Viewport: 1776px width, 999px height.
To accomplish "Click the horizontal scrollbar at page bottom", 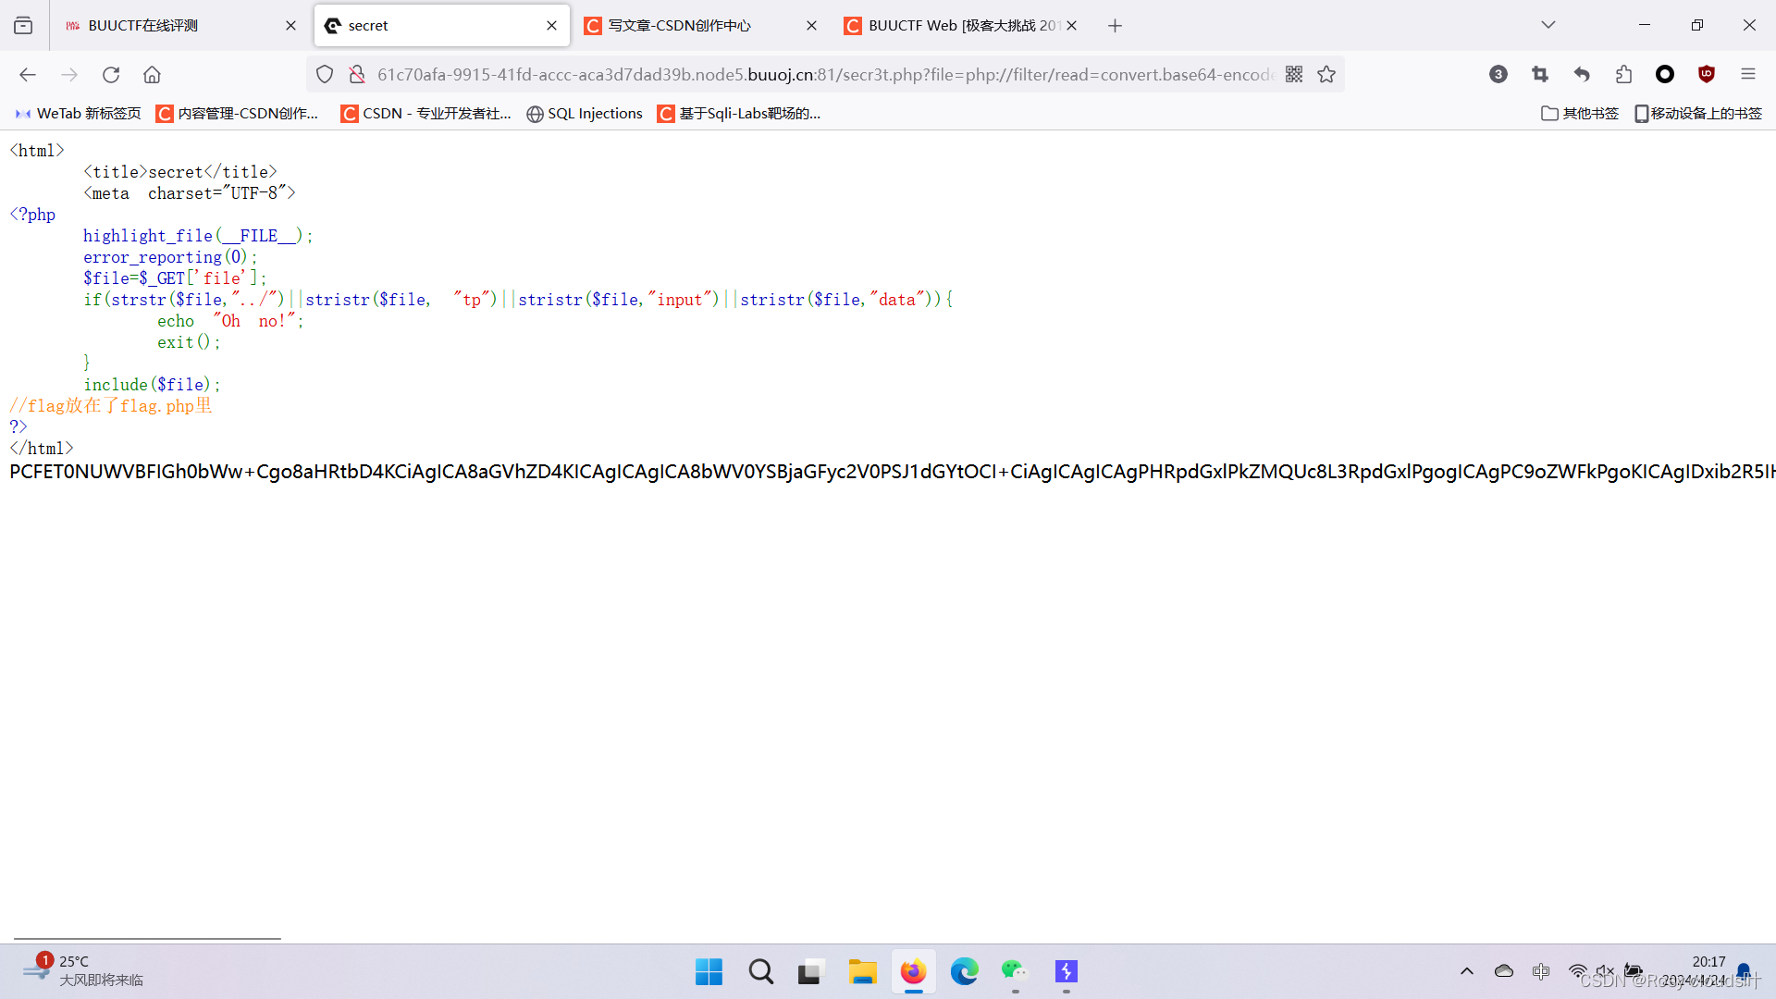I will click(x=148, y=938).
